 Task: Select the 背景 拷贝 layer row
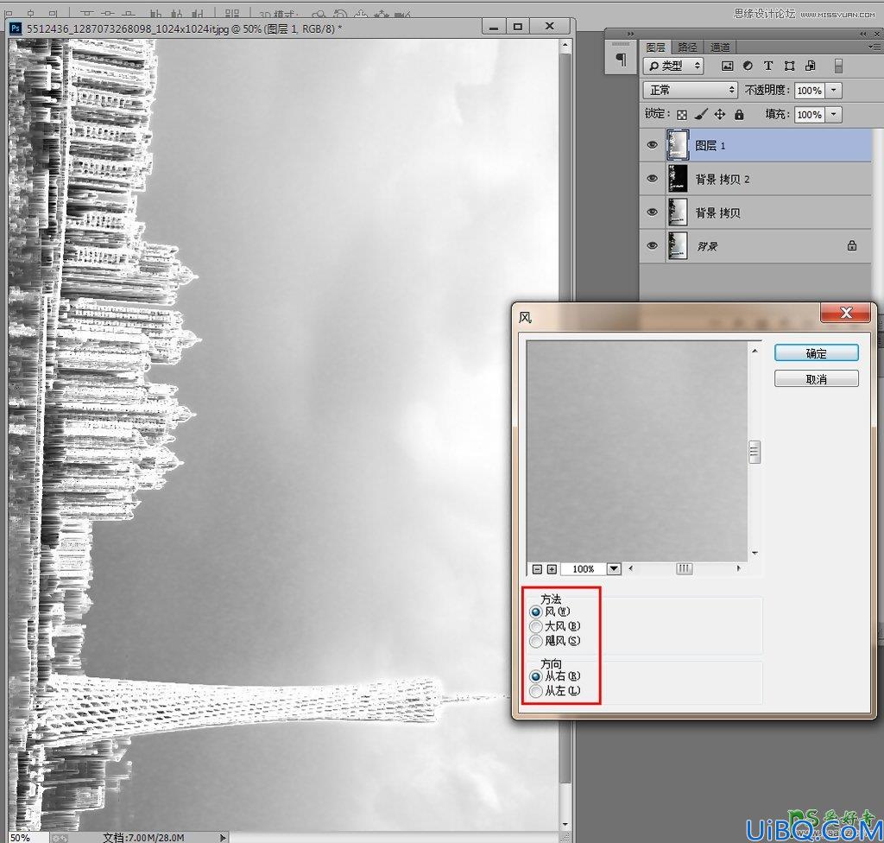[755, 212]
